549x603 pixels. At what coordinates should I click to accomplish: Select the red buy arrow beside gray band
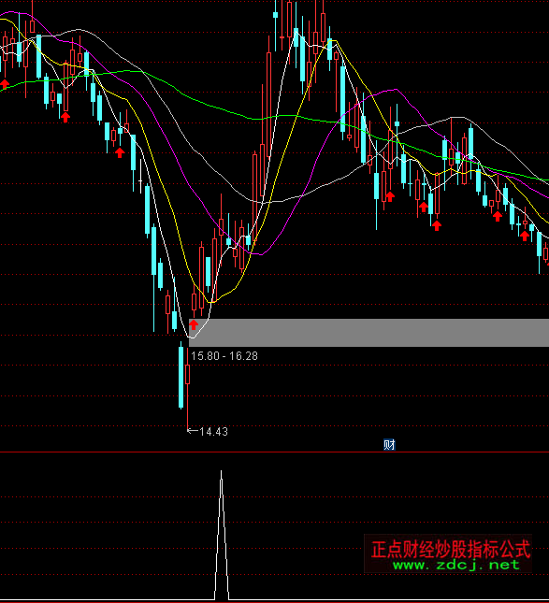point(194,324)
